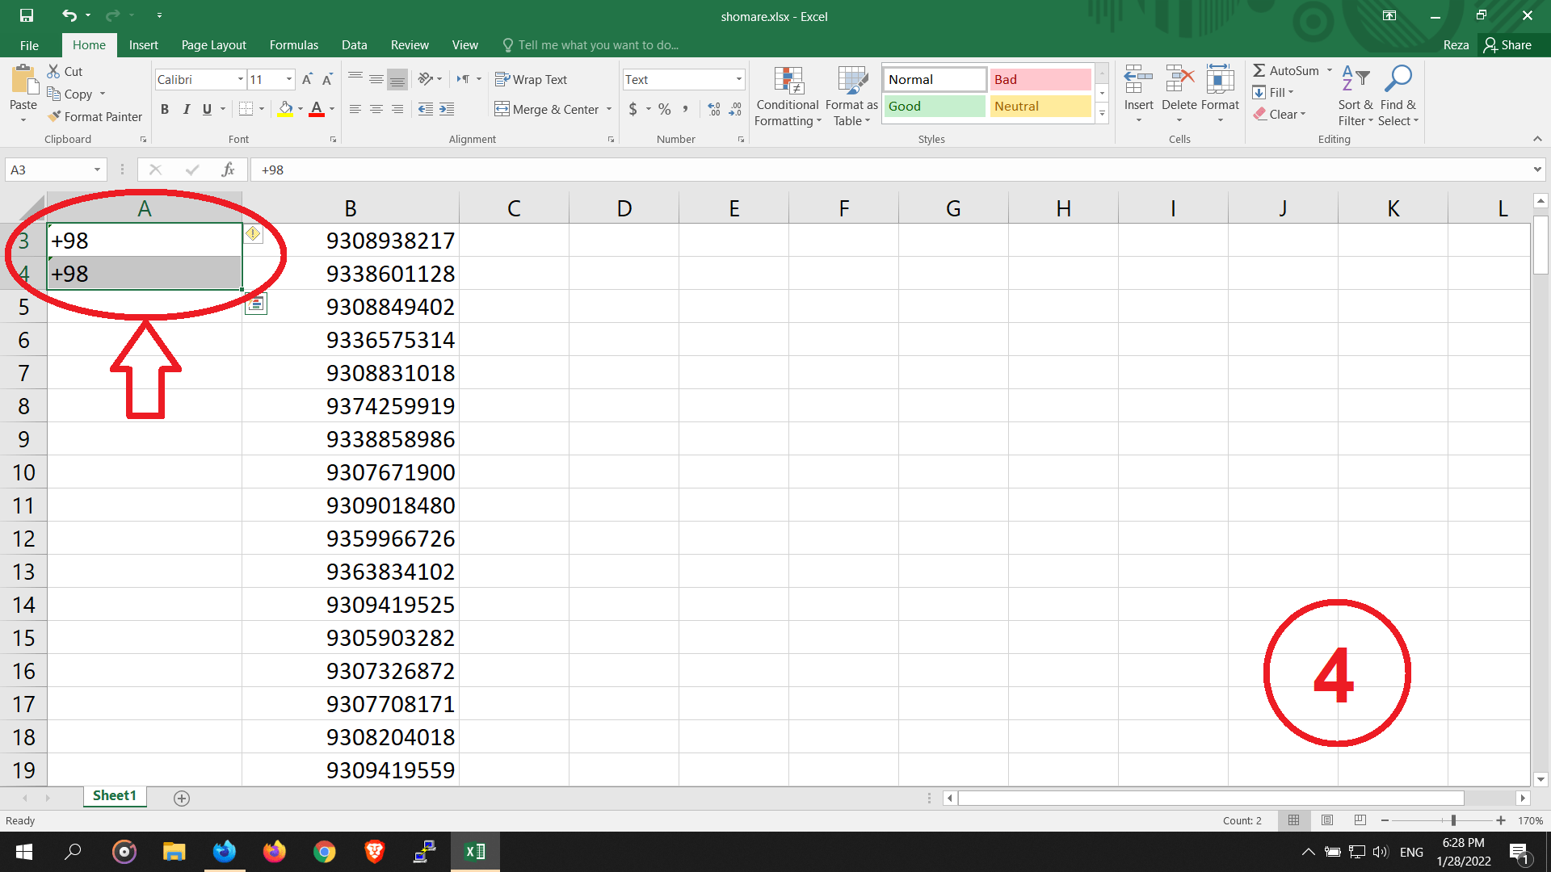The height and width of the screenshot is (872, 1551).
Task: Add a new sheet with plus icon
Action: [x=182, y=798]
